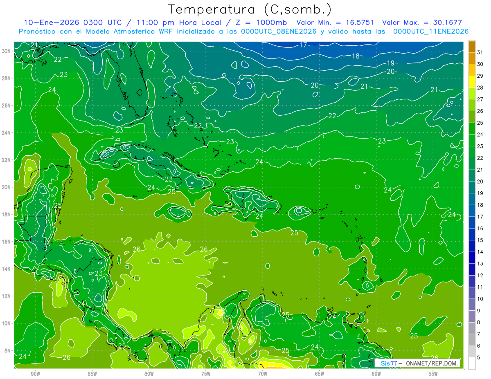Click the ONAMET/REP.DOM. logo box
Image resolution: width=491 pixels, height=379 pixels.
(x=417, y=363)
